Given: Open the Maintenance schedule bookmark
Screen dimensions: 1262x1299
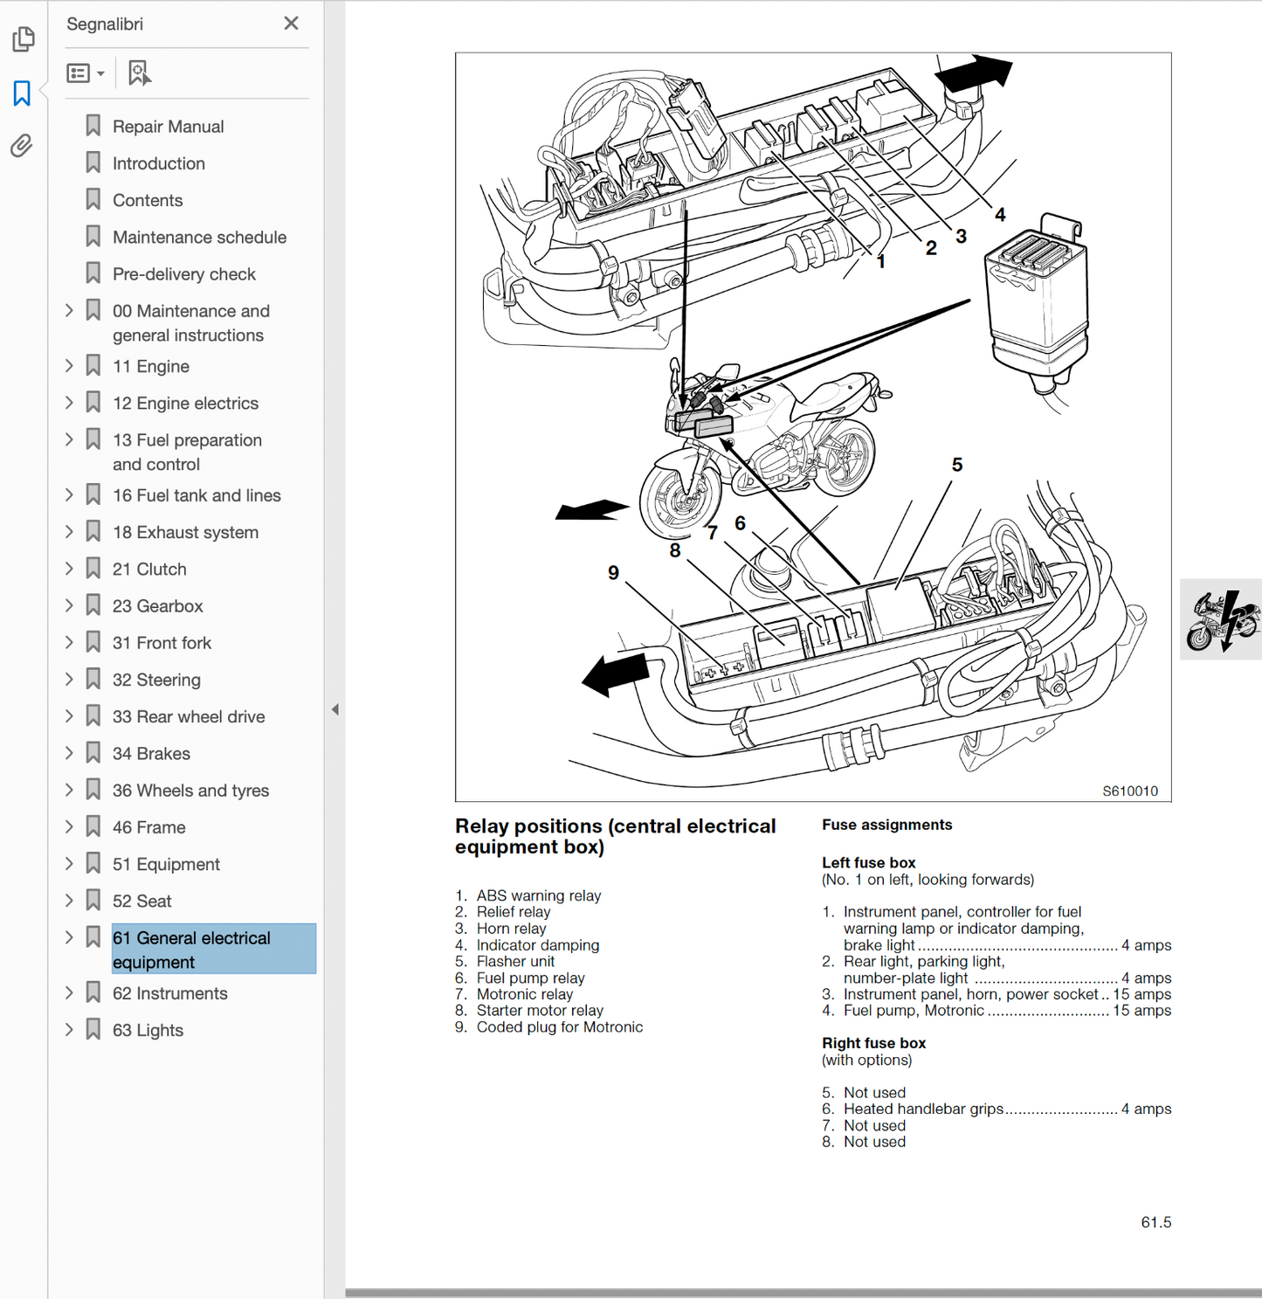Looking at the screenshot, I should point(199,237).
